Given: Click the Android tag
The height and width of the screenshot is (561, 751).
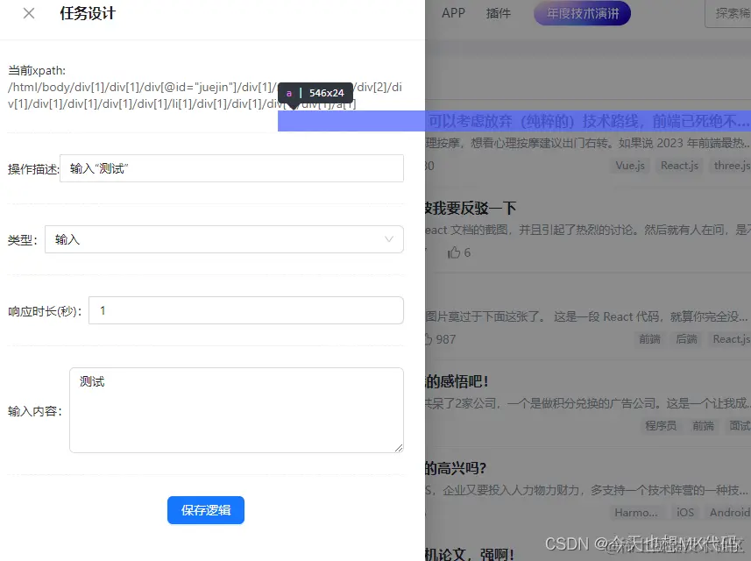Looking at the screenshot, I should coord(727,513).
